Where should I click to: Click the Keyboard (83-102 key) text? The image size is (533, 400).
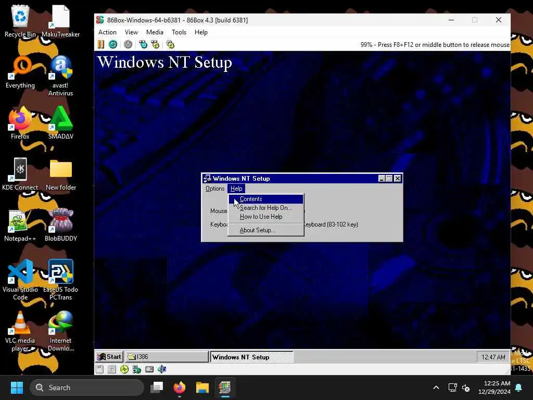(x=331, y=224)
